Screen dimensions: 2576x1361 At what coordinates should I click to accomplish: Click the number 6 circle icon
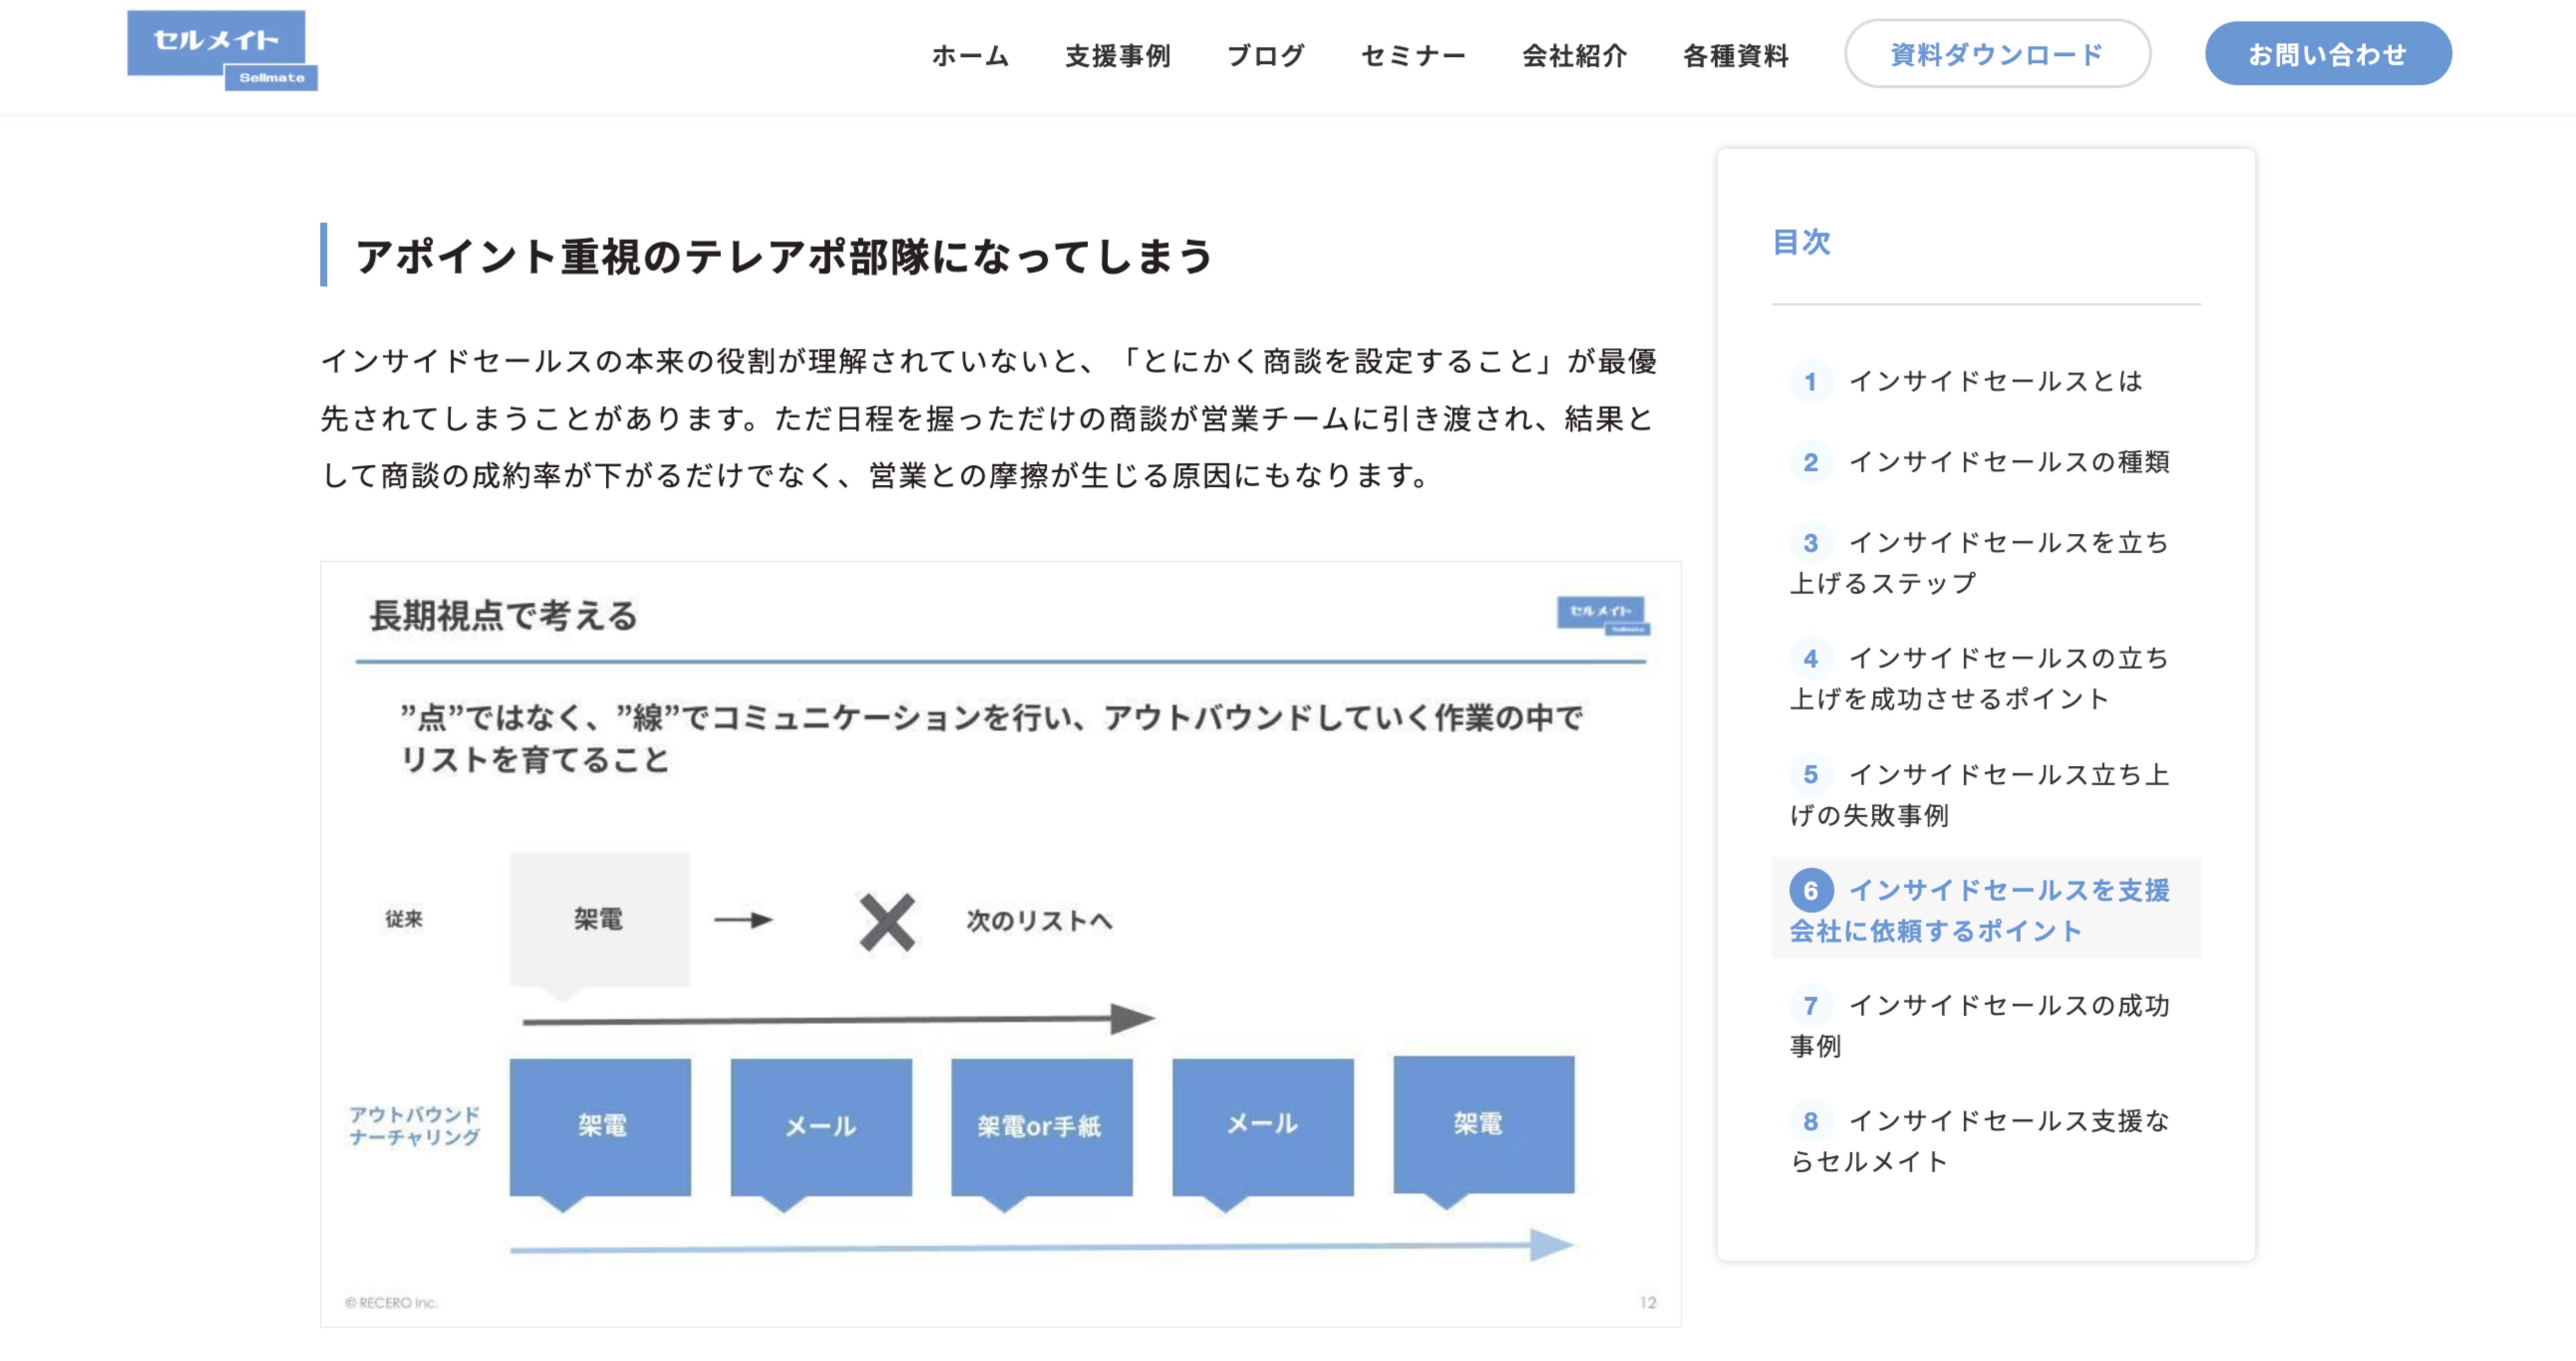click(x=1810, y=890)
